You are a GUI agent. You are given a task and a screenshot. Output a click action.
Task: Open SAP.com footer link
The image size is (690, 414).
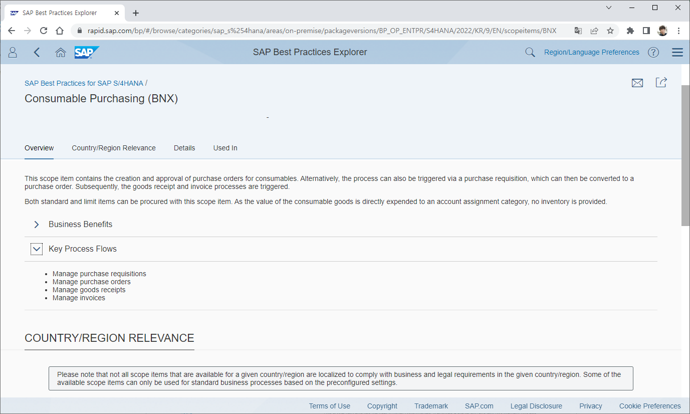click(479, 406)
